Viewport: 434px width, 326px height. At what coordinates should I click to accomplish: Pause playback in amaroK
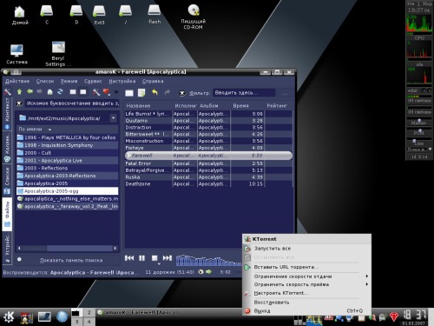[141, 258]
